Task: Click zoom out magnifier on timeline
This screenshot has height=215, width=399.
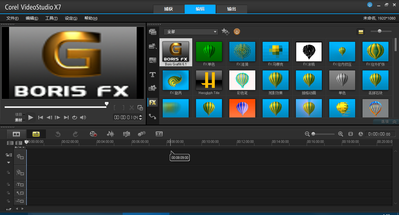Action: click(307, 134)
